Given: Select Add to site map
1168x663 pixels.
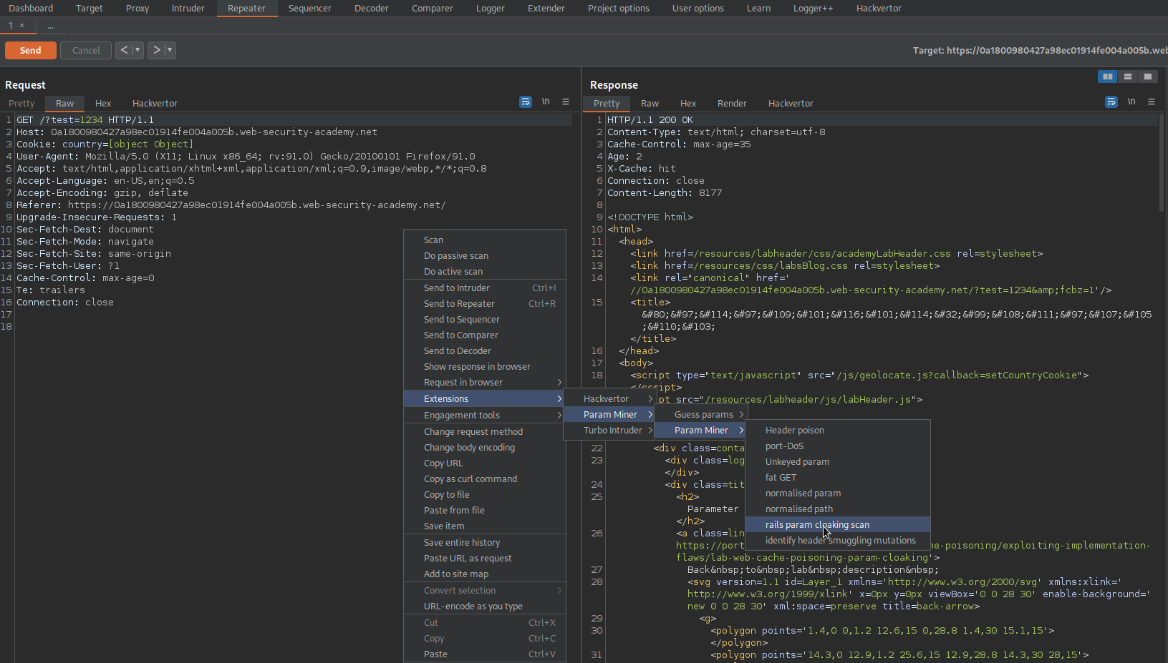Looking at the screenshot, I should click(x=485, y=574).
